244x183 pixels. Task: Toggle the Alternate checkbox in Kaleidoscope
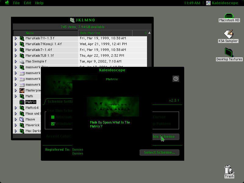pyautogui.click(x=53, y=117)
